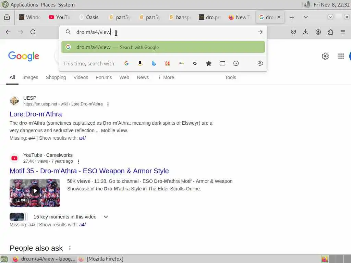
Task: Open Motif 35 Dro-m'Athra video link
Action: [89, 171]
